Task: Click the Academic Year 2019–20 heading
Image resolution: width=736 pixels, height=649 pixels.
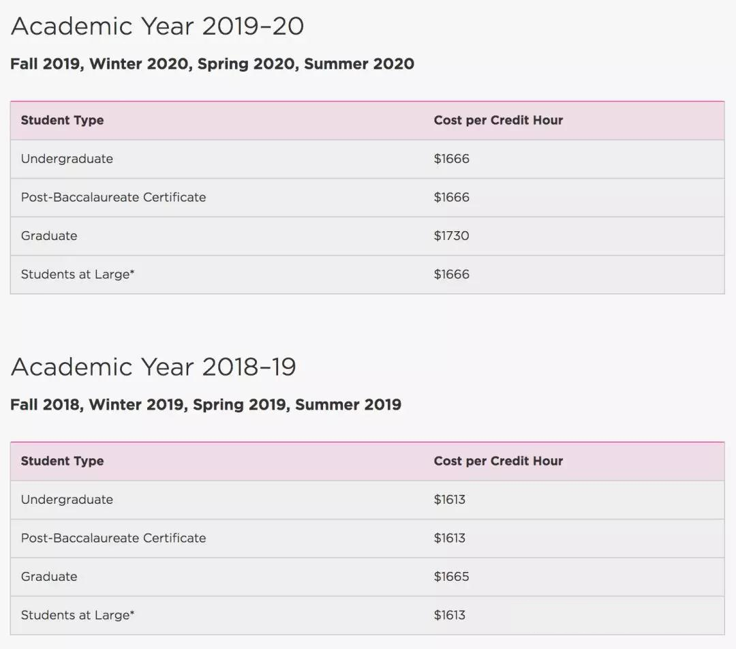Action: pos(157,27)
